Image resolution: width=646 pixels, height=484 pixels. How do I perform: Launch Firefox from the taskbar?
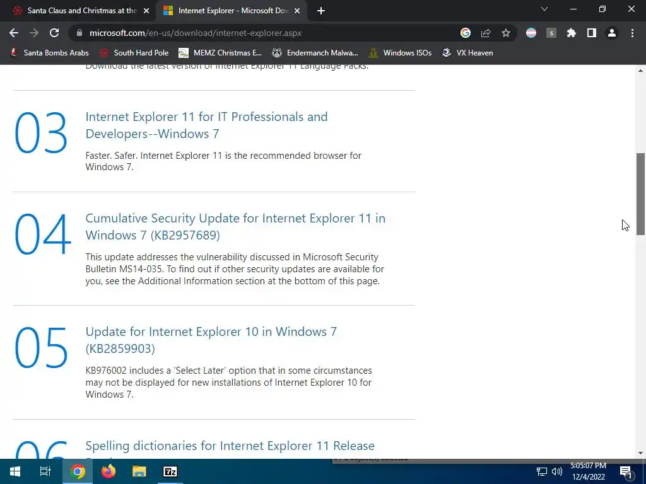pyautogui.click(x=109, y=471)
